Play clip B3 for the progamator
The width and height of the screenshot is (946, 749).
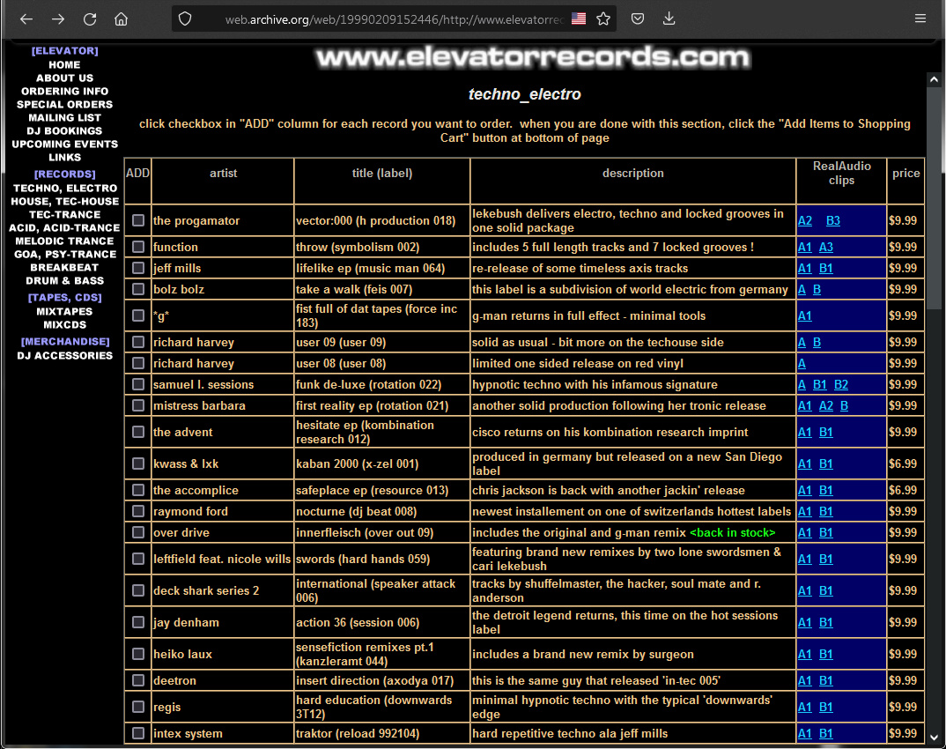(x=833, y=221)
